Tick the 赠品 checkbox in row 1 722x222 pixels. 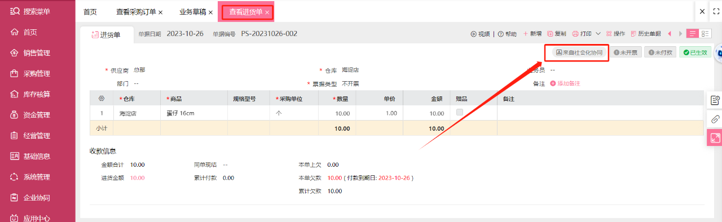[x=459, y=113]
